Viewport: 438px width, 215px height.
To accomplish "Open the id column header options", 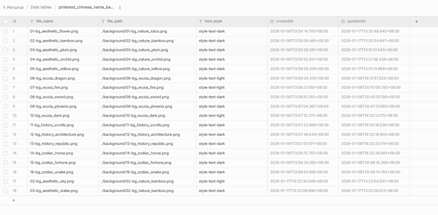I will (x=15, y=21).
